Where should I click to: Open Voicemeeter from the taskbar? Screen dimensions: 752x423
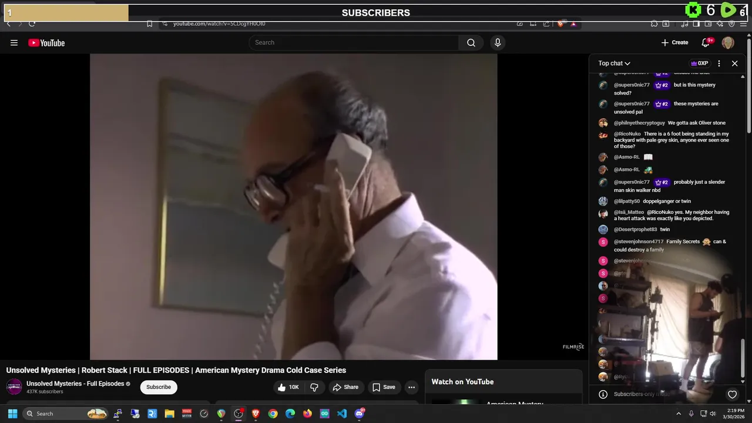[187, 414]
